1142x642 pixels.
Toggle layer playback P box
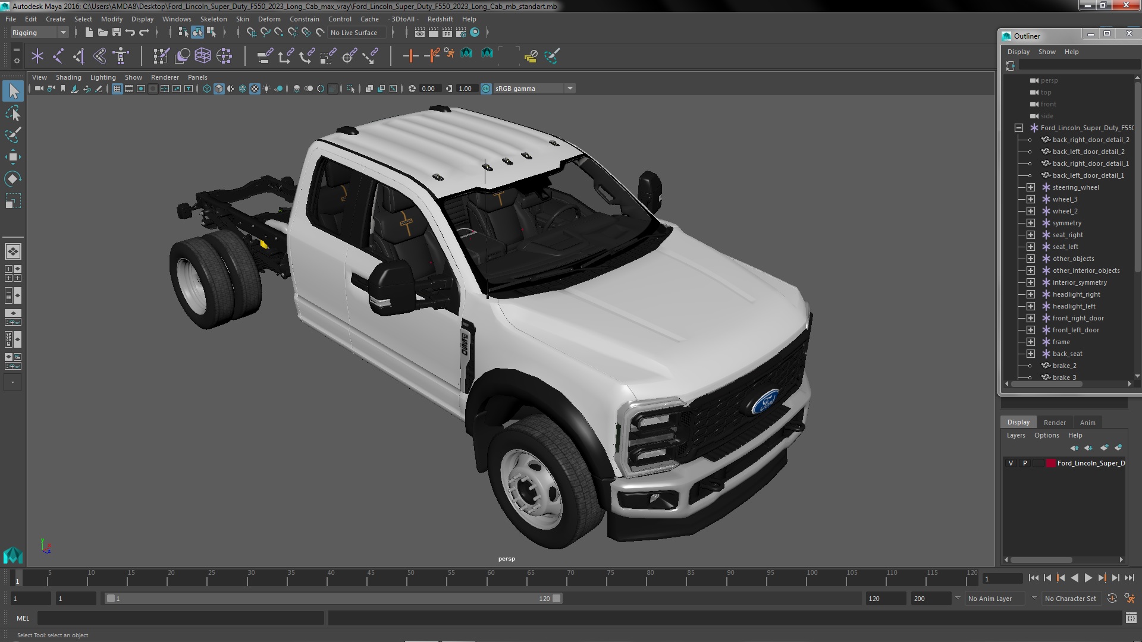[x=1024, y=463]
